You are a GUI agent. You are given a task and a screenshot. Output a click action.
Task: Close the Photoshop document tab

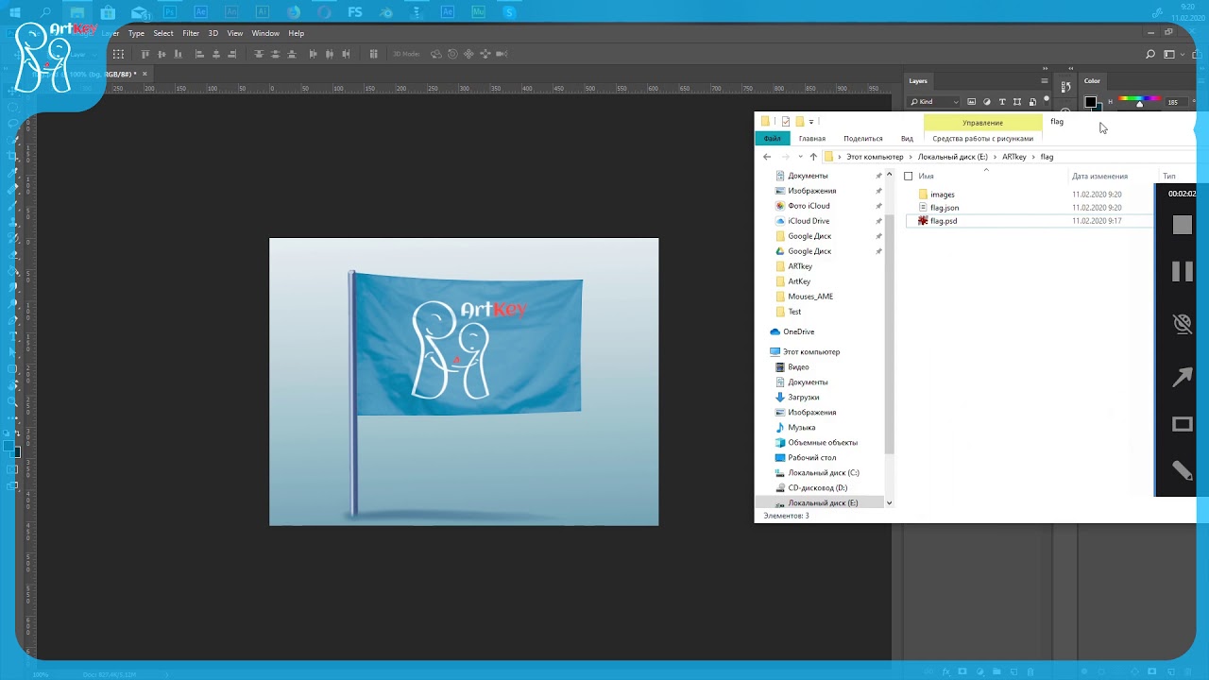(x=145, y=74)
